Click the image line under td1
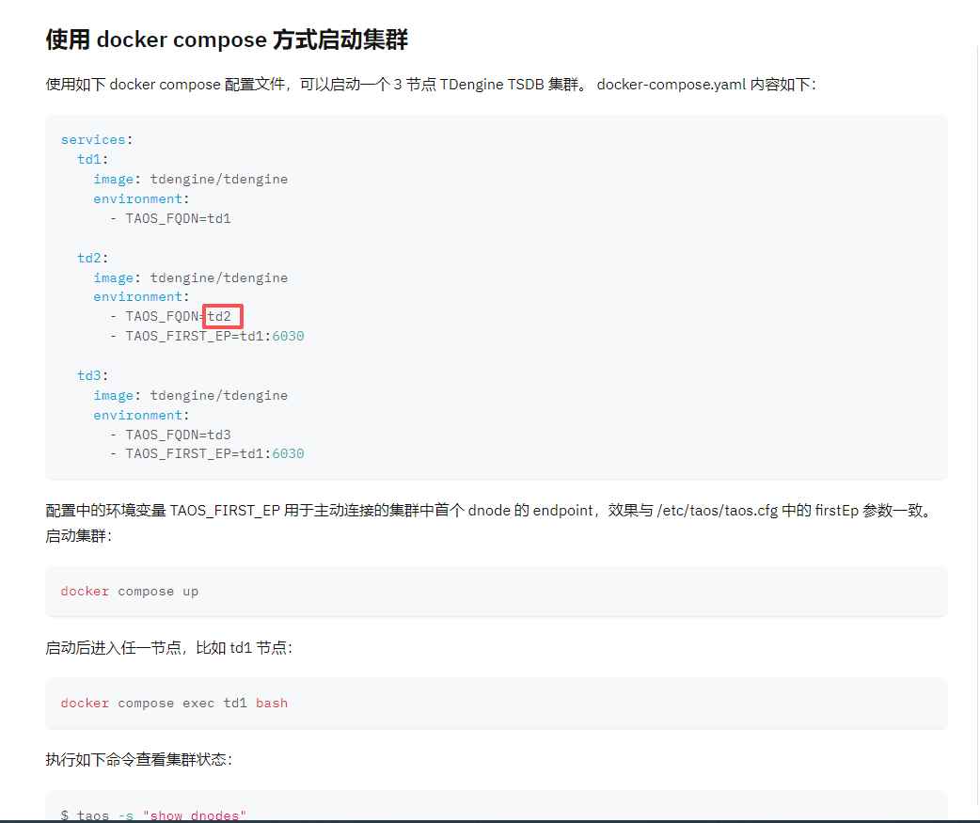 click(x=190, y=180)
